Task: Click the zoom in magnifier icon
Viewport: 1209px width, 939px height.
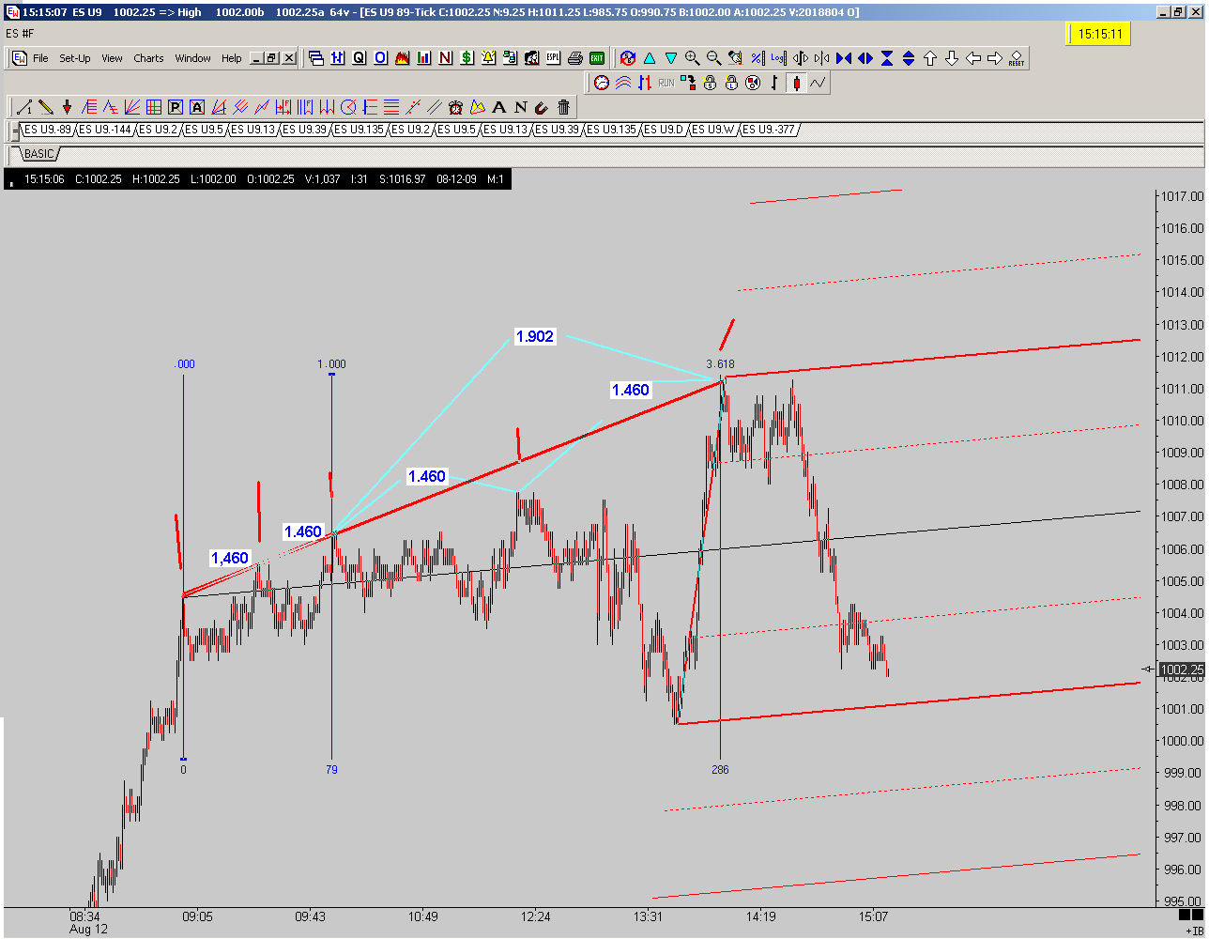Action: click(x=693, y=58)
